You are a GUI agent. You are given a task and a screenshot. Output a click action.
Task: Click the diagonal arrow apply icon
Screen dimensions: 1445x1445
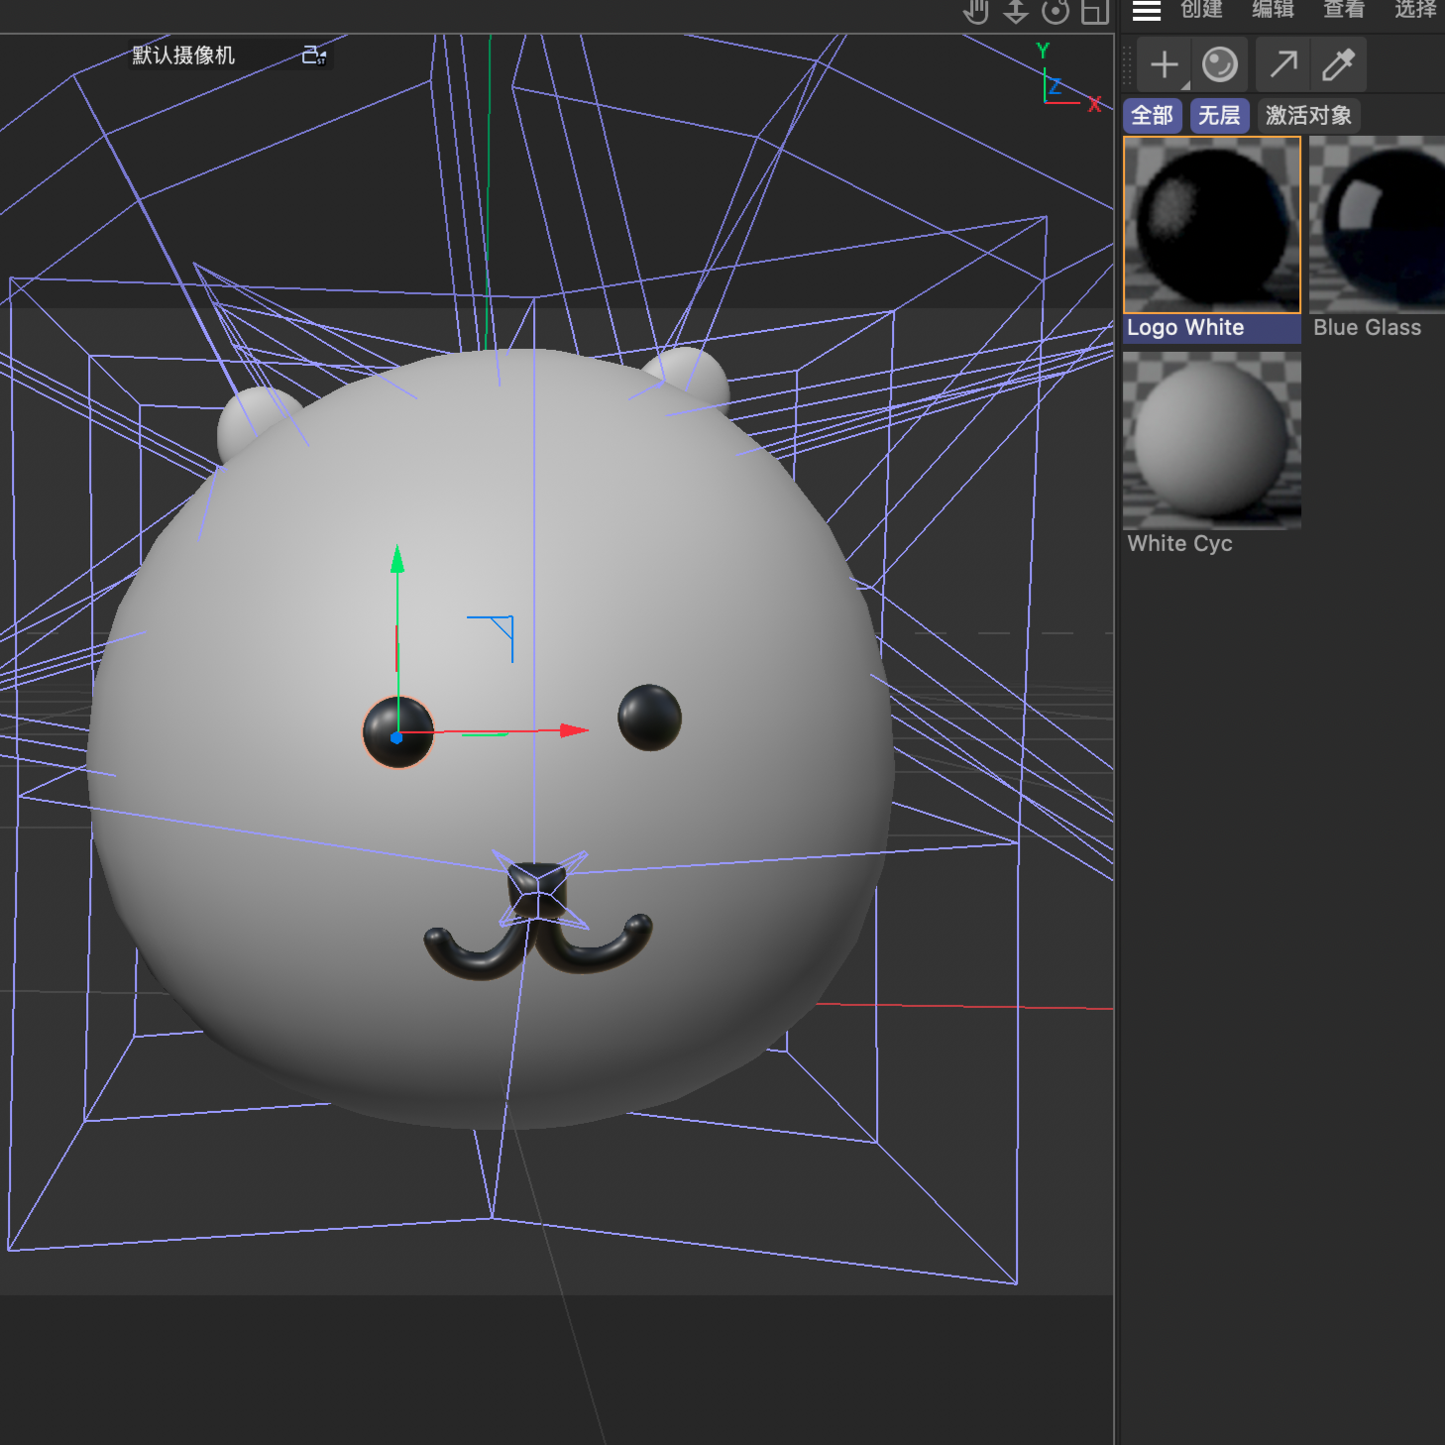1283,65
